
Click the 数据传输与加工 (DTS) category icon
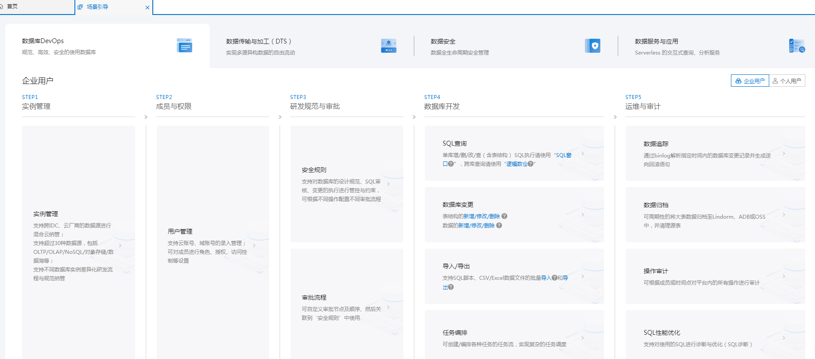coord(389,46)
